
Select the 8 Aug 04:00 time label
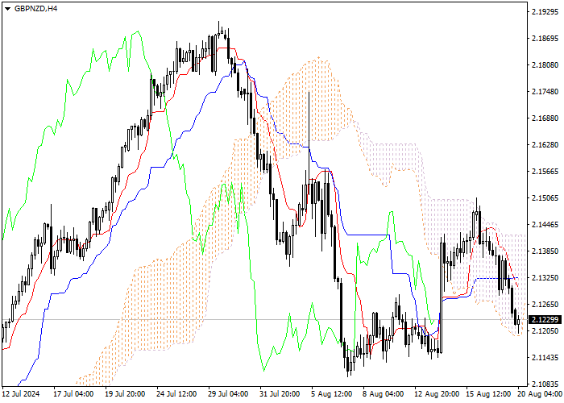tap(384, 394)
